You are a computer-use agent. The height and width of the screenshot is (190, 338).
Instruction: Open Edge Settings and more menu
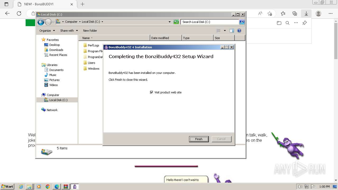(331, 13)
